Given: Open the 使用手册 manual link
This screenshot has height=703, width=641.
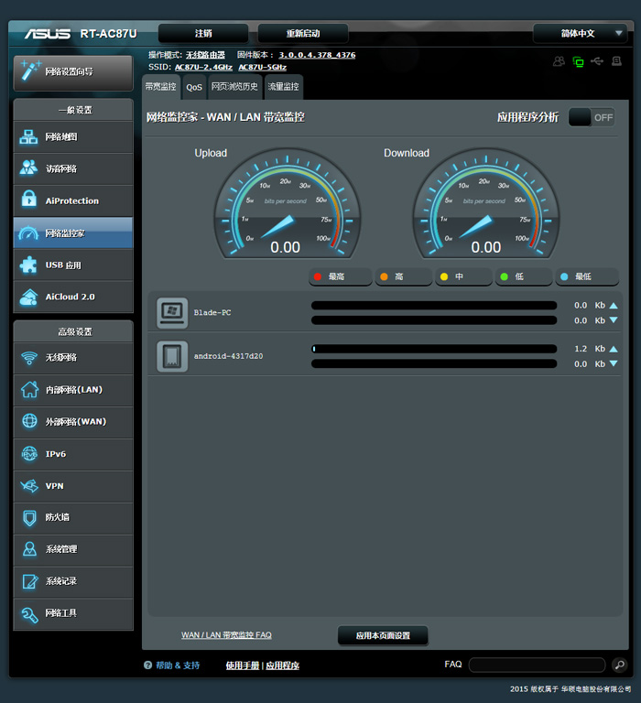Looking at the screenshot, I should 243,665.
